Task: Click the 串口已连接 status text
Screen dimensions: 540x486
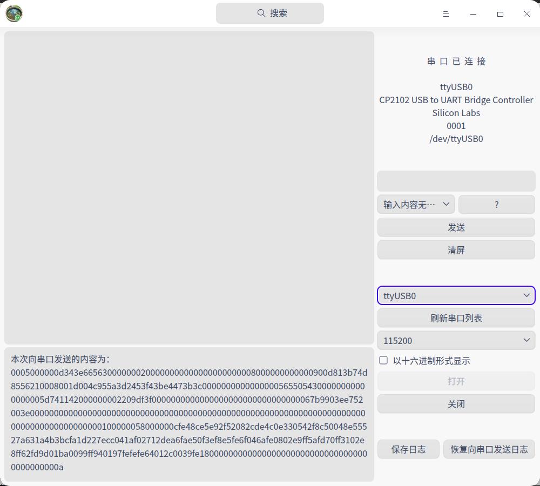Action: [456, 62]
